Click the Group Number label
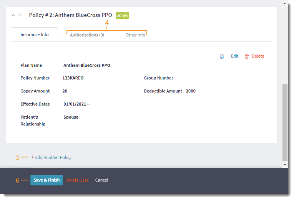This screenshot has height=200, width=294. tap(159, 78)
